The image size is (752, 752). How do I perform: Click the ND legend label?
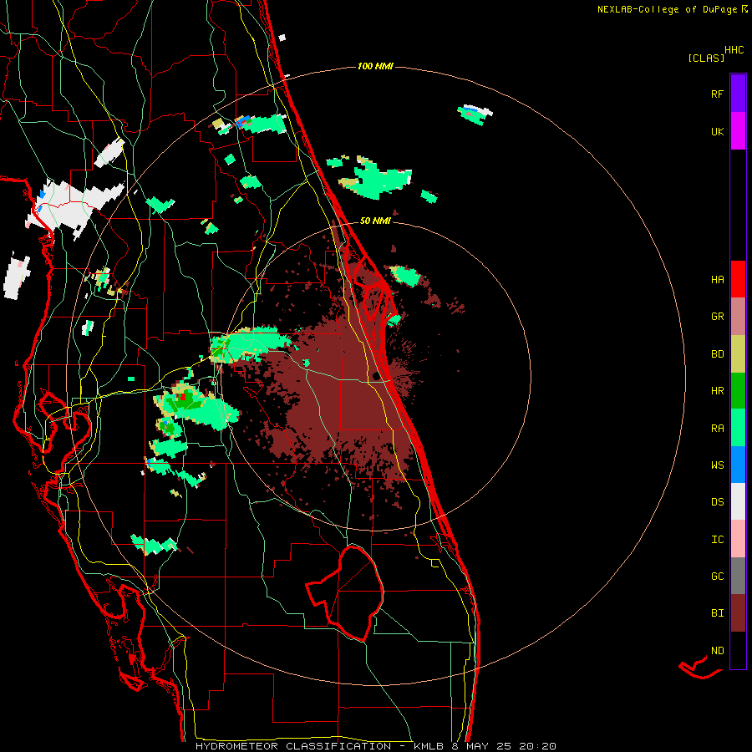[x=717, y=650]
